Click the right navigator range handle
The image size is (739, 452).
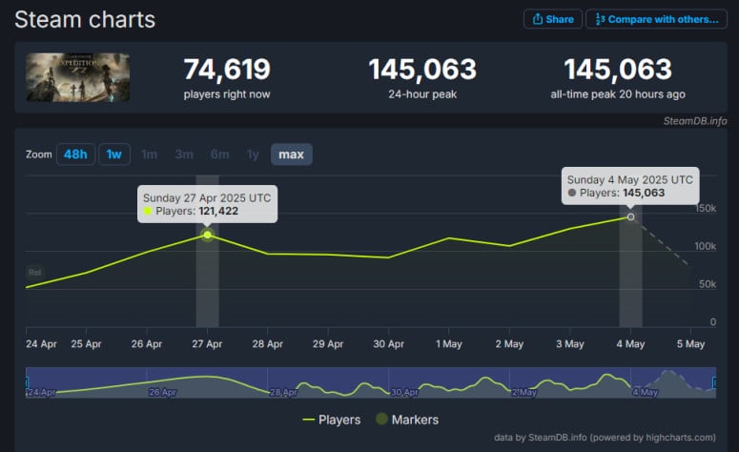pos(714,382)
